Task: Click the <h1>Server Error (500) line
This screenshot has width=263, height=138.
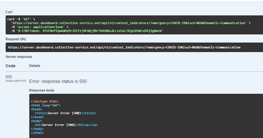Action: coord(66,125)
